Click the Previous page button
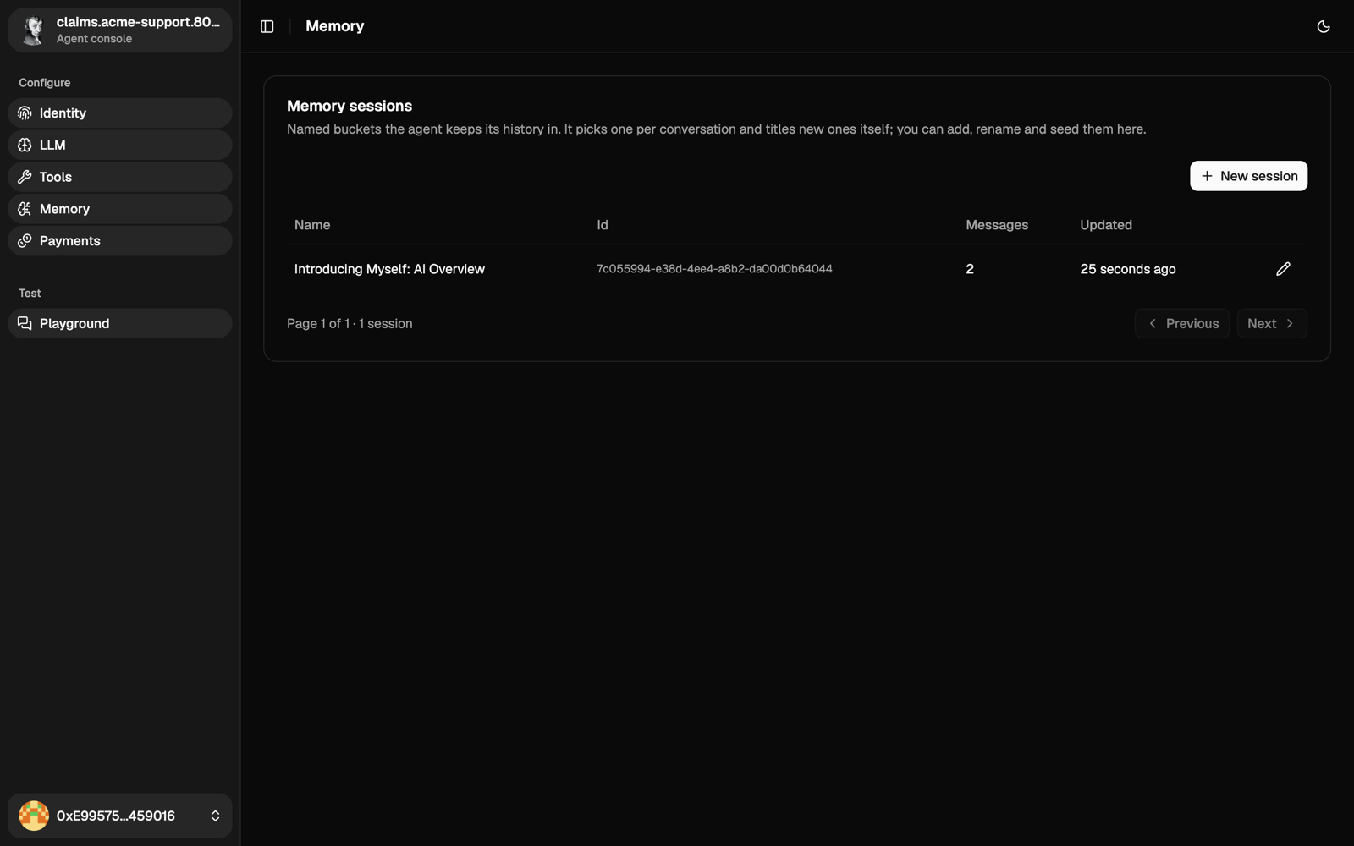1354x846 pixels. click(x=1182, y=323)
